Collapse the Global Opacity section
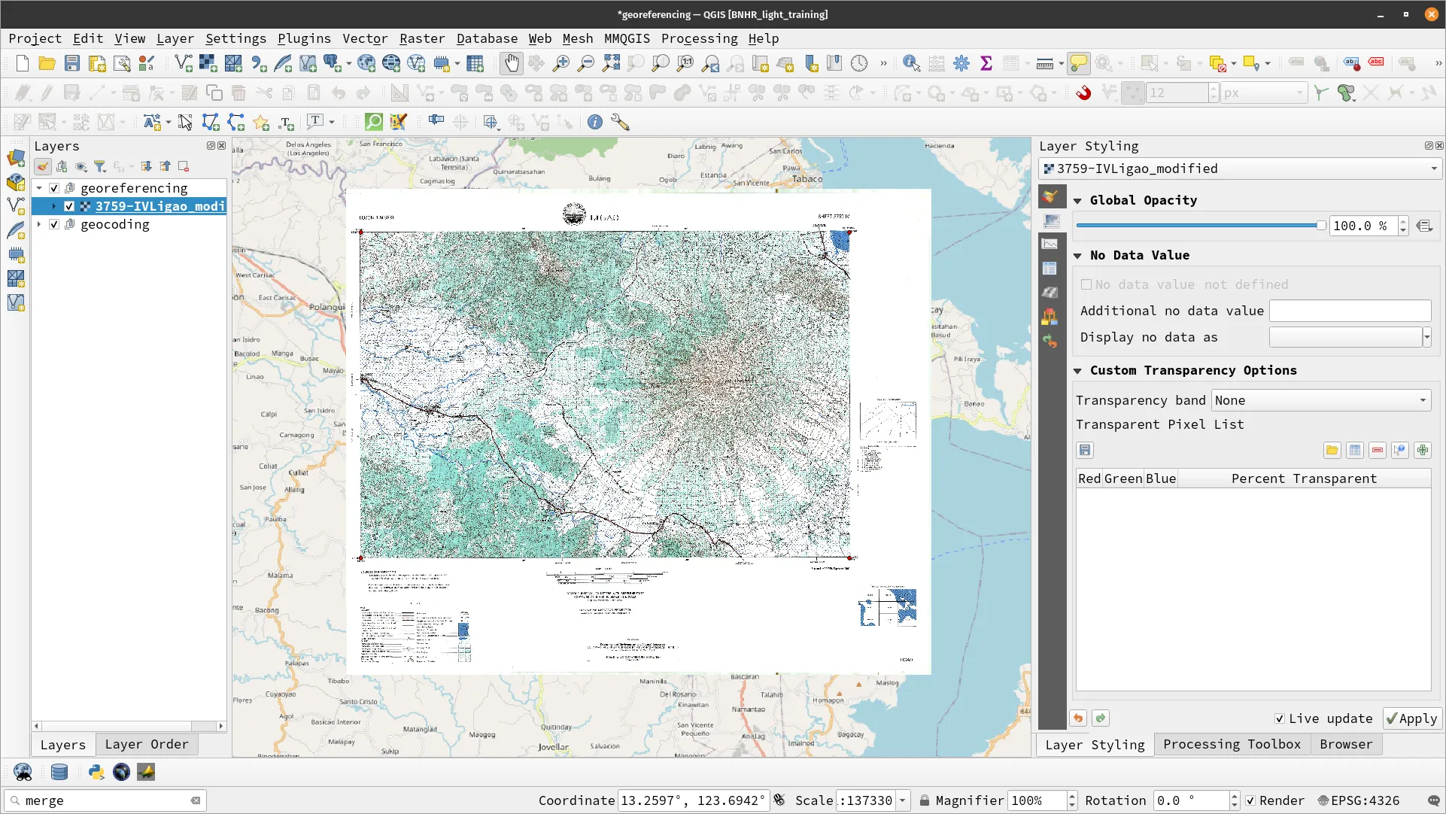 point(1077,201)
